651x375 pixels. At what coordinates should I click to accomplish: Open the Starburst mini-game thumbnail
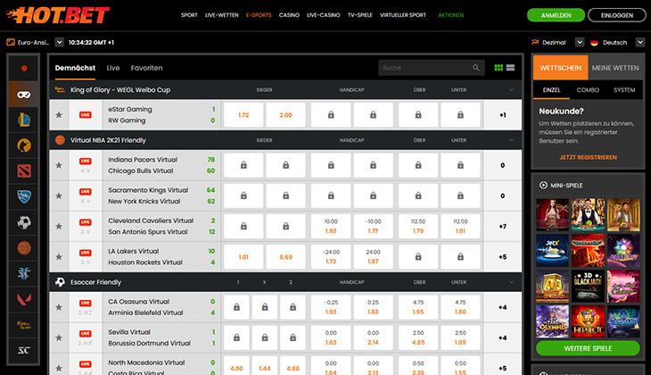pos(623,250)
